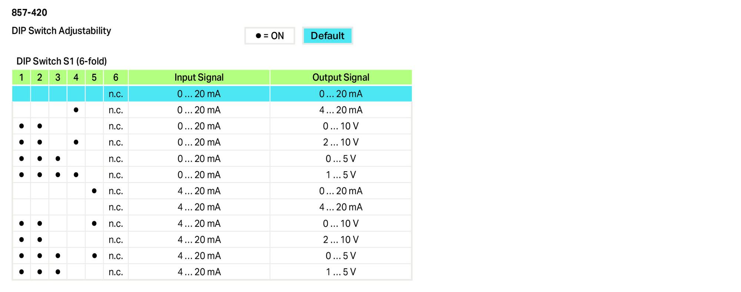Click output cell 1 ... 5 V in last row

(341, 272)
